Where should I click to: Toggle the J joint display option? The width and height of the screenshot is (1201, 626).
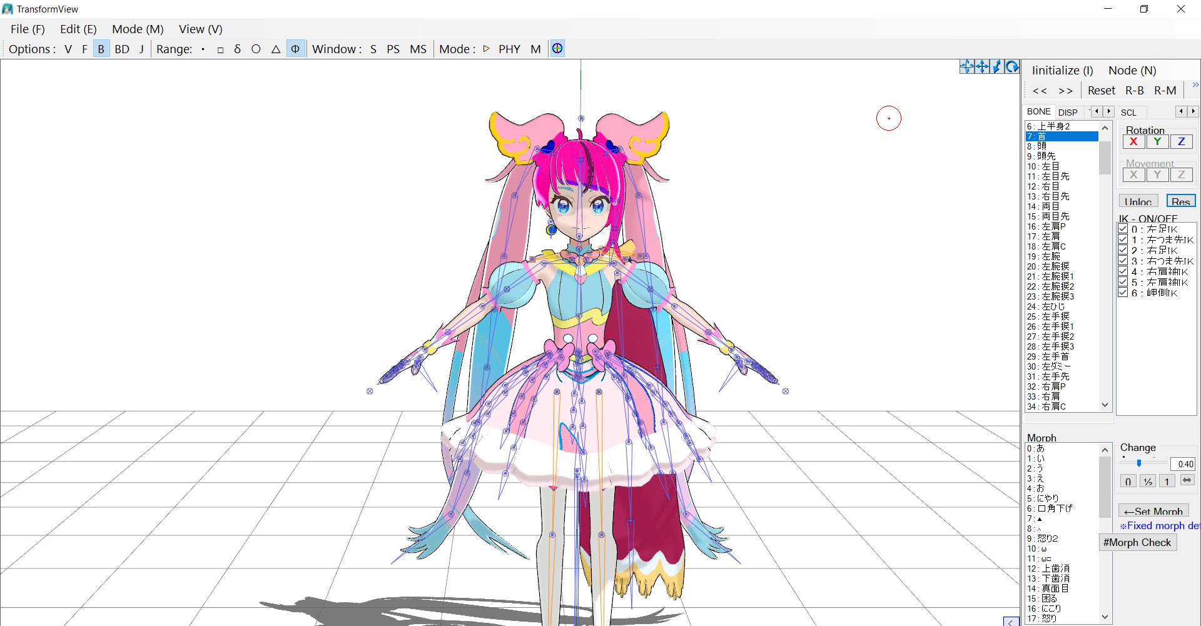[x=141, y=49]
